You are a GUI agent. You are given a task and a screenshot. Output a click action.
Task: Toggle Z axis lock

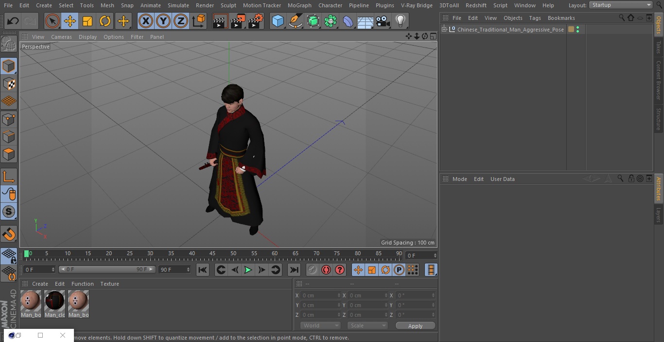[181, 21]
